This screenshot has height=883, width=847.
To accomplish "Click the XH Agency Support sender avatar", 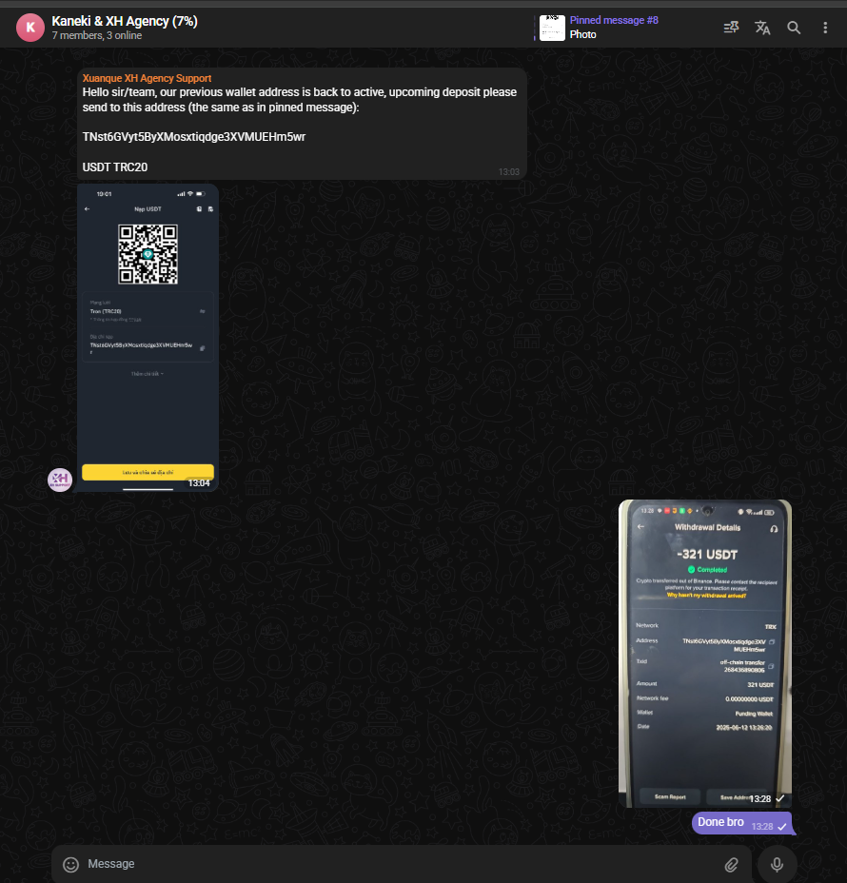I will (x=60, y=480).
